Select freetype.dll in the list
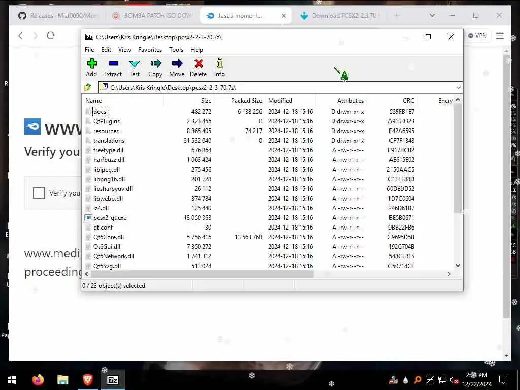The image size is (520, 390). pyautogui.click(x=108, y=150)
